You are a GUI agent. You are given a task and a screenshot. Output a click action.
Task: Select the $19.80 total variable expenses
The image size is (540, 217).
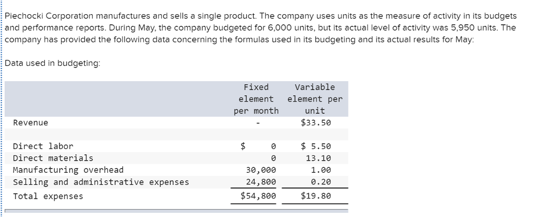(315, 196)
